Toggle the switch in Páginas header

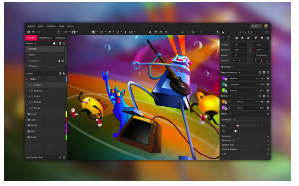(x=55, y=44)
